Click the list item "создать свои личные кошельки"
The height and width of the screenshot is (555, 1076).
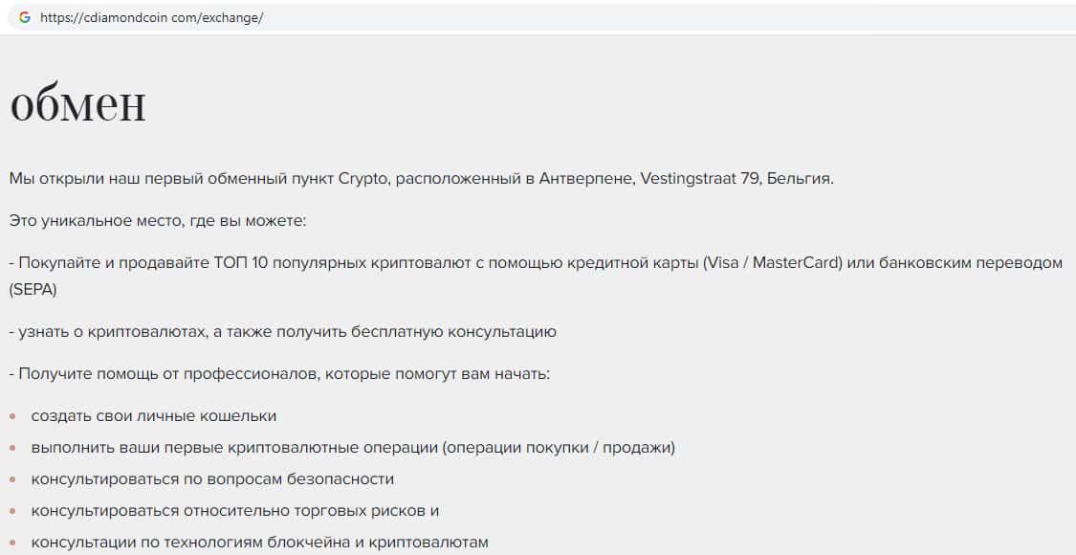tap(154, 416)
